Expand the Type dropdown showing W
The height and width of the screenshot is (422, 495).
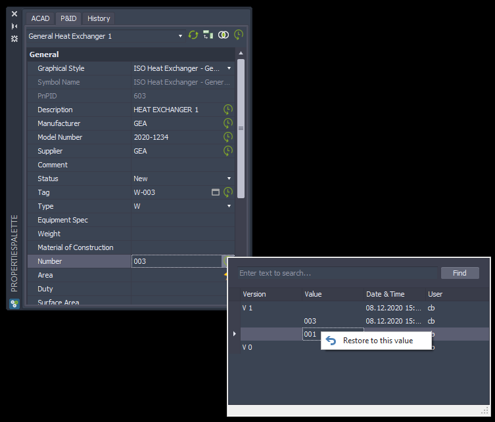point(229,206)
